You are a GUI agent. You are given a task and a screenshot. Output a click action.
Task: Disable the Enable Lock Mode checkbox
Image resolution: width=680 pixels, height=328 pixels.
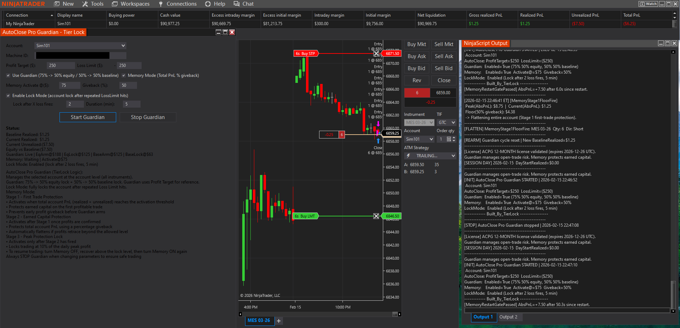[x=8, y=96]
